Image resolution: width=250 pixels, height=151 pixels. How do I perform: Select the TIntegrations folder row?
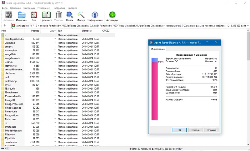[57, 115]
